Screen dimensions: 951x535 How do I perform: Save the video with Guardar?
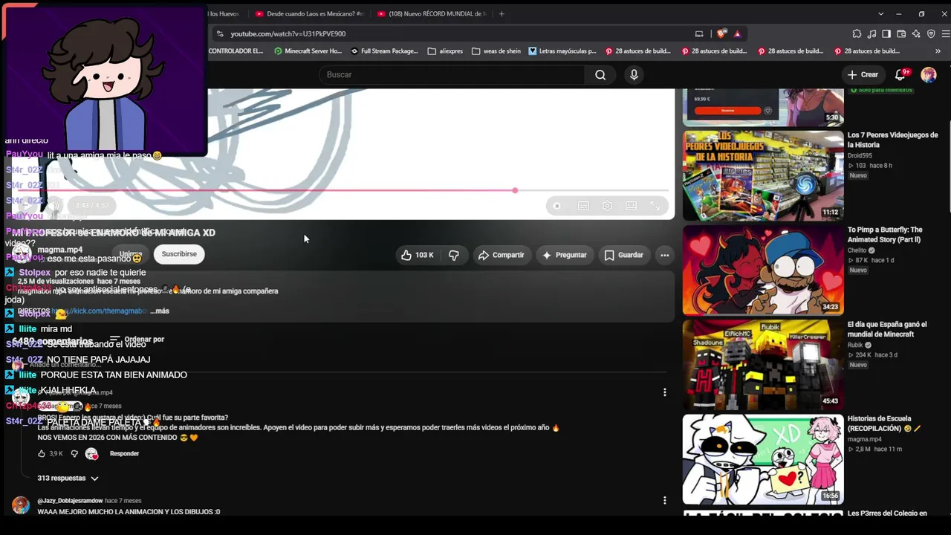[x=624, y=255]
